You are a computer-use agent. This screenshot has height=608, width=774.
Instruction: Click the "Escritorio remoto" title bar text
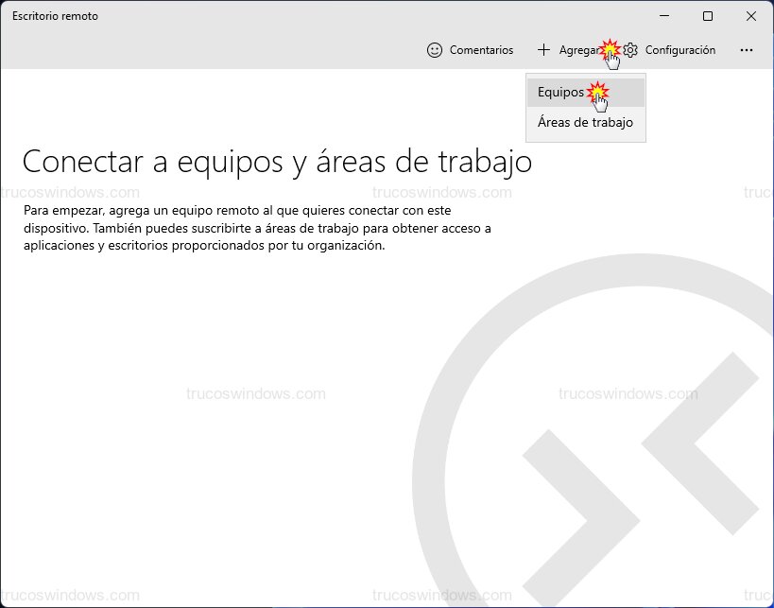(x=55, y=16)
